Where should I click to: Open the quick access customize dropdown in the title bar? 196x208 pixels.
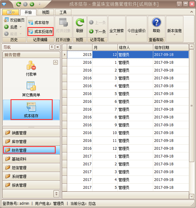(x=40, y=4)
